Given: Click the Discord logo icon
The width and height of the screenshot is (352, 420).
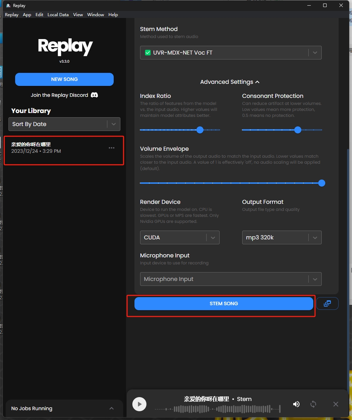Looking at the screenshot, I should [94, 95].
